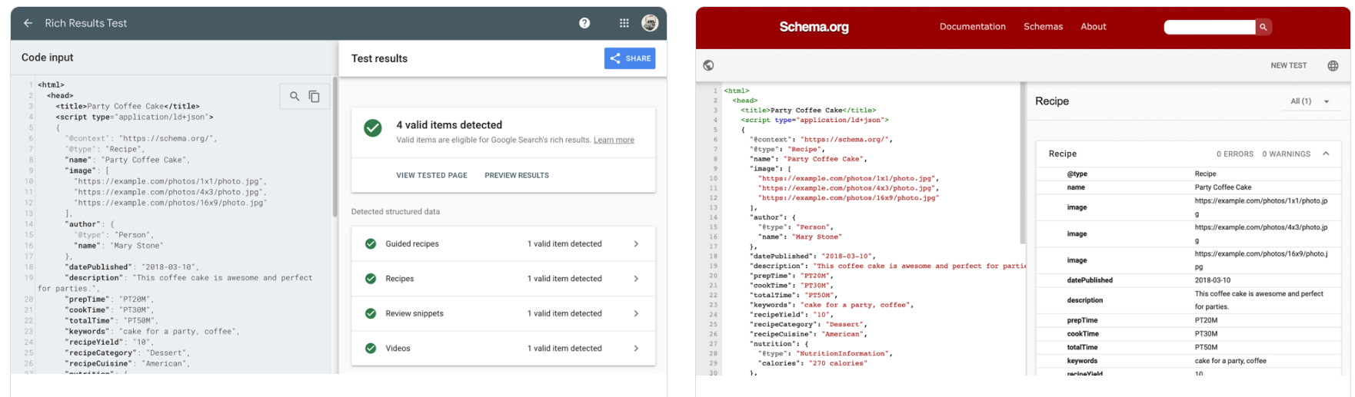Click PREVIEW RESULTS
This screenshot has height=397, width=1355.
(x=517, y=175)
